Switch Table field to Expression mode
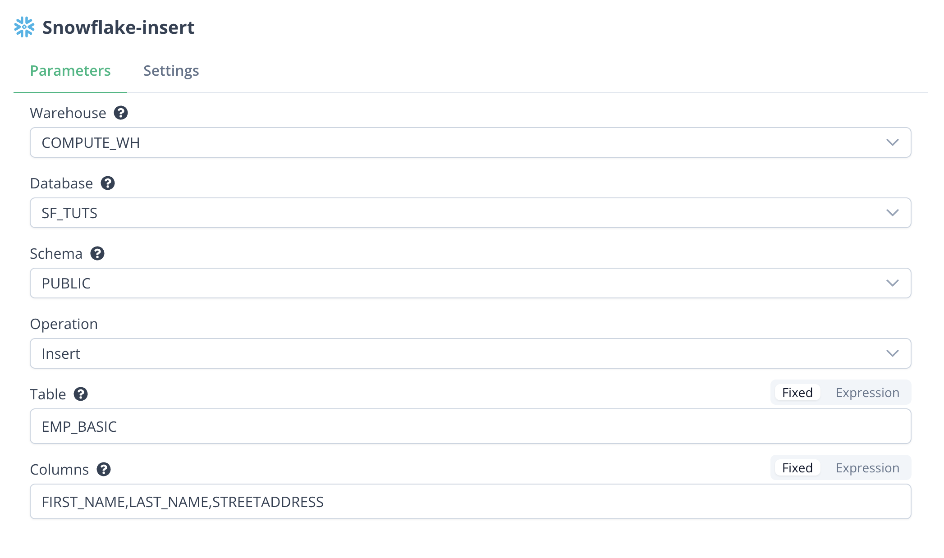The image size is (944, 558). (867, 393)
